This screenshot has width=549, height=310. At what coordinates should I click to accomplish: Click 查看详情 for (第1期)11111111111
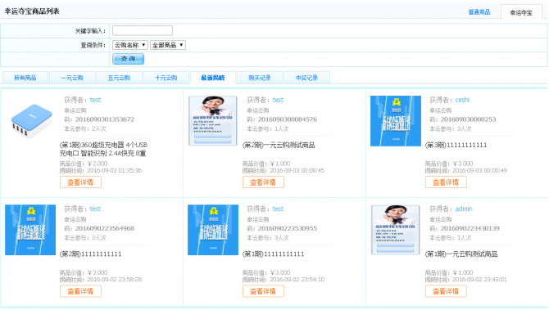(263, 291)
